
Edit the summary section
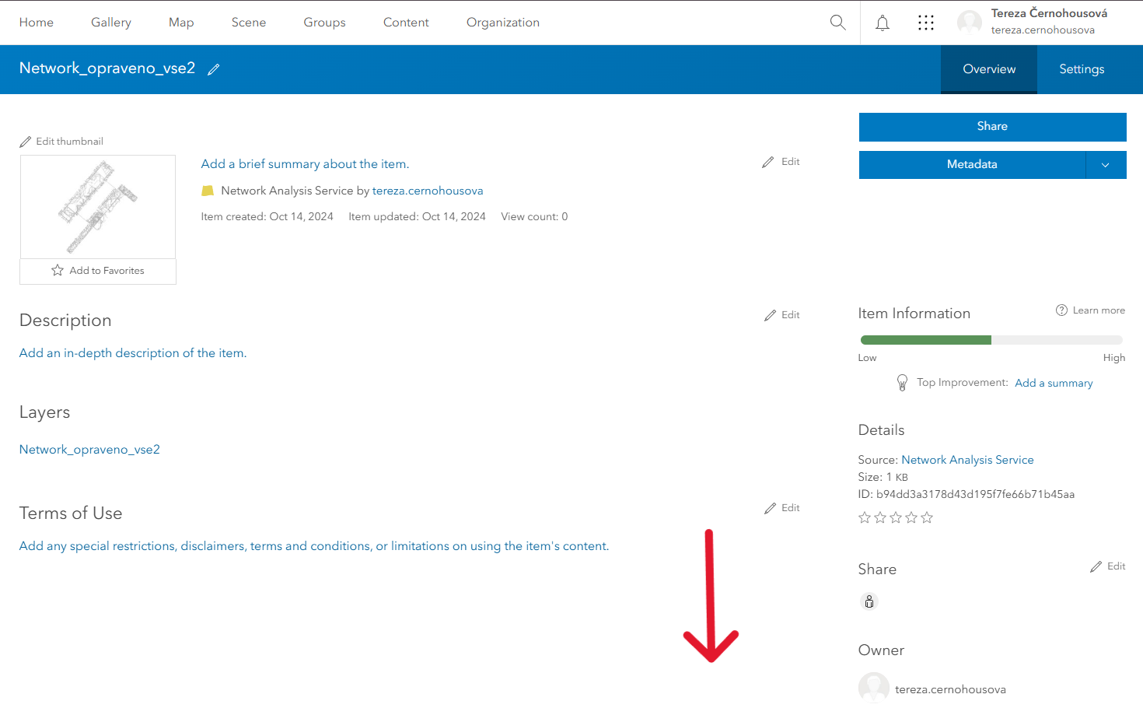click(781, 162)
